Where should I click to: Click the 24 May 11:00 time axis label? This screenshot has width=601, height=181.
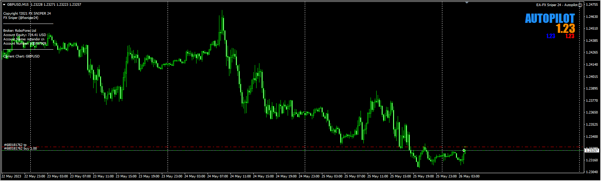coord(240,176)
